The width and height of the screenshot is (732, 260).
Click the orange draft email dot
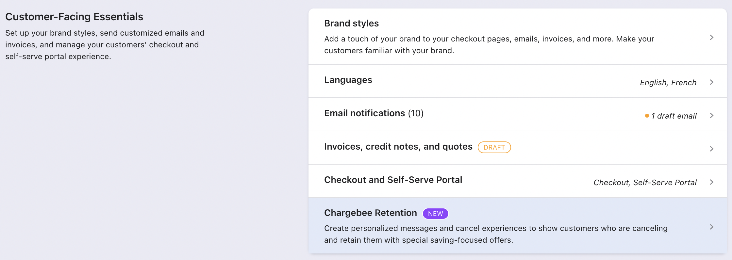[x=647, y=116]
